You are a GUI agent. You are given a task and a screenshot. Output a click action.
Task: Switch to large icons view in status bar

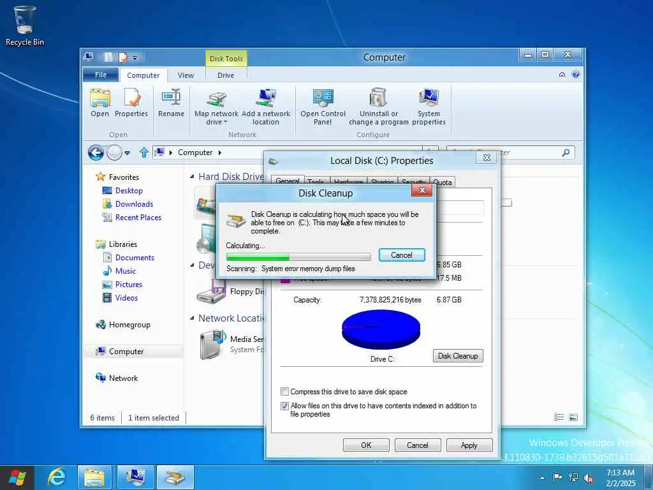click(573, 417)
